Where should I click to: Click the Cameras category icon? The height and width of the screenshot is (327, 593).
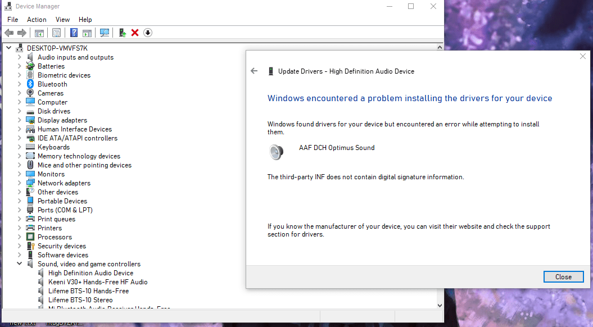point(30,93)
